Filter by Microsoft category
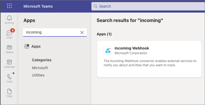The image size is (205, 105). pyautogui.click(x=40, y=68)
